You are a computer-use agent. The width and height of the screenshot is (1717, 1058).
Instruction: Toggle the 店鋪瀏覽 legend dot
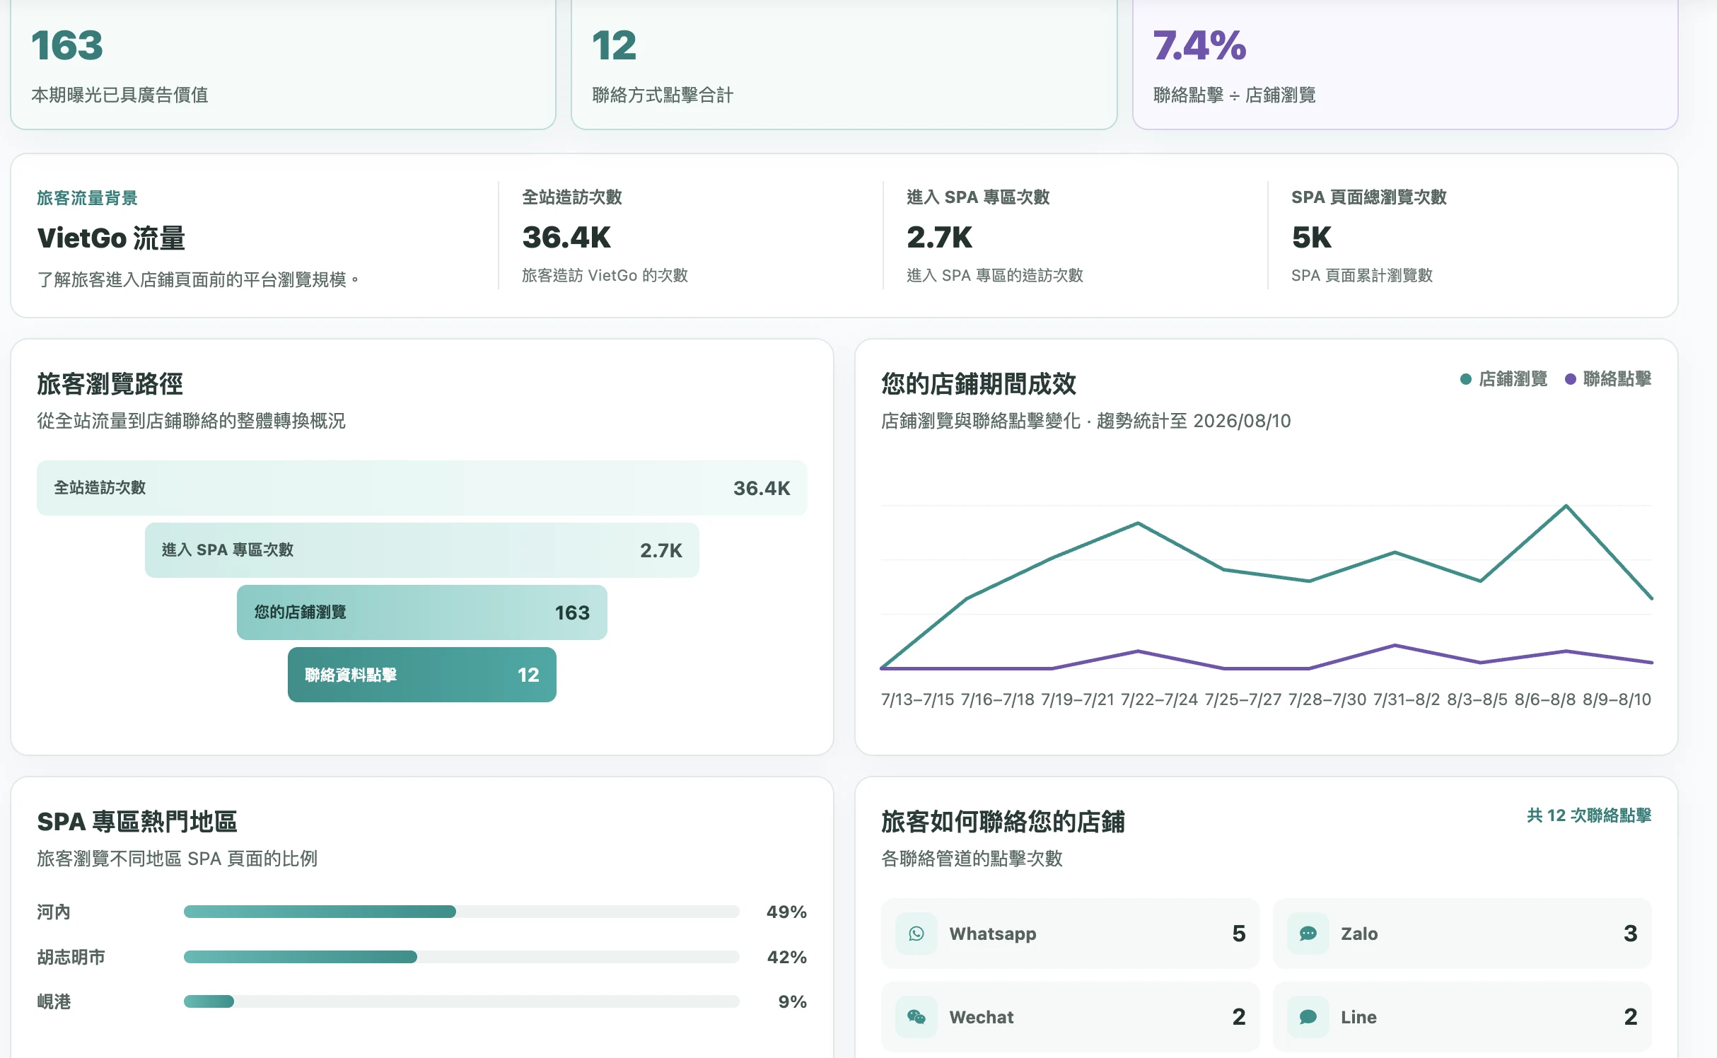(1466, 379)
